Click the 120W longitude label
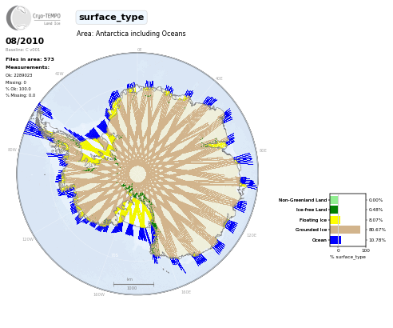This screenshot has height=328, width=393. point(28,239)
